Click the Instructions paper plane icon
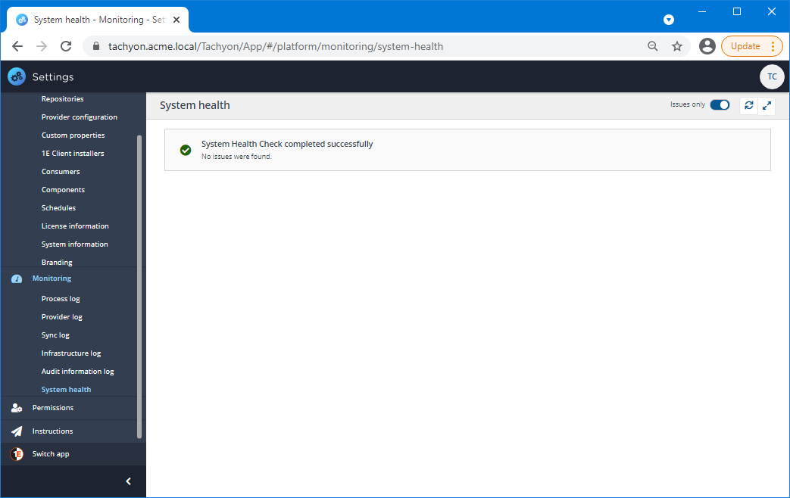The width and height of the screenshot is (790, 498). pos(17,431)
